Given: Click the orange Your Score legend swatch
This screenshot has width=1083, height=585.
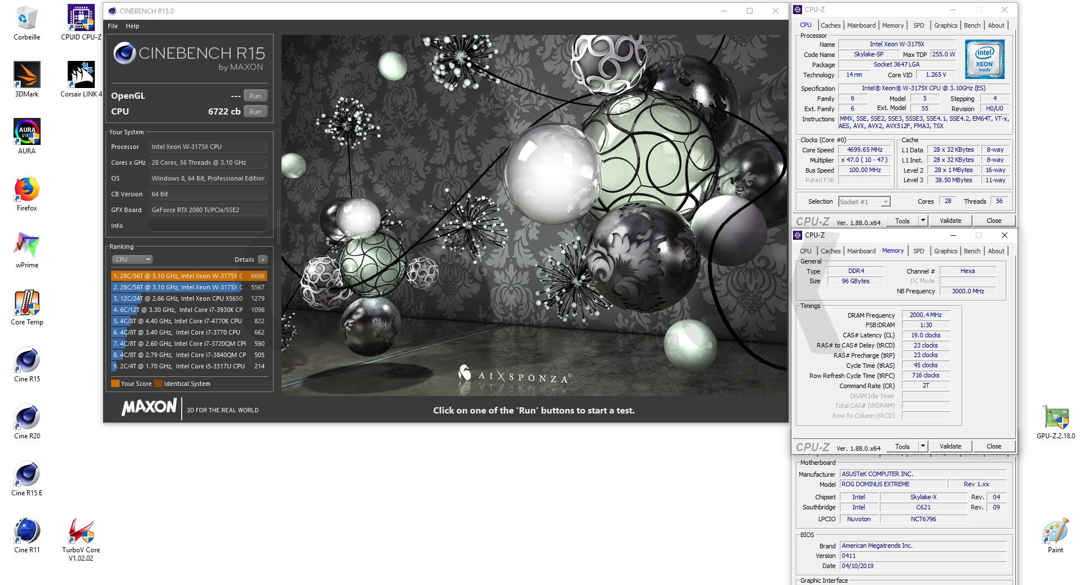Looking at the screenshot, I should (x=115, y=384).
